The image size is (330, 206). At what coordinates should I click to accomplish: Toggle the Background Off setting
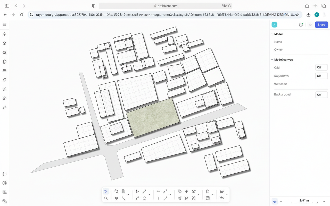point(321,95)
